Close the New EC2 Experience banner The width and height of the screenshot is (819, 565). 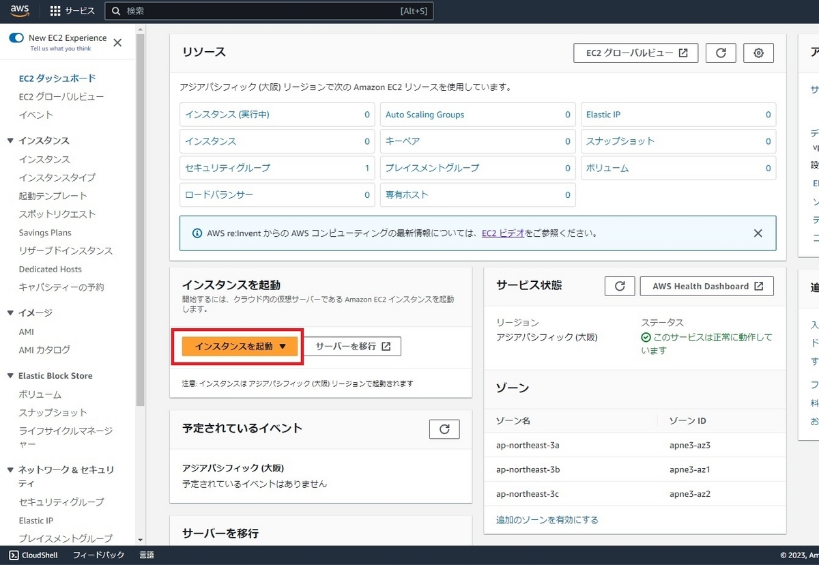[117, 42]
